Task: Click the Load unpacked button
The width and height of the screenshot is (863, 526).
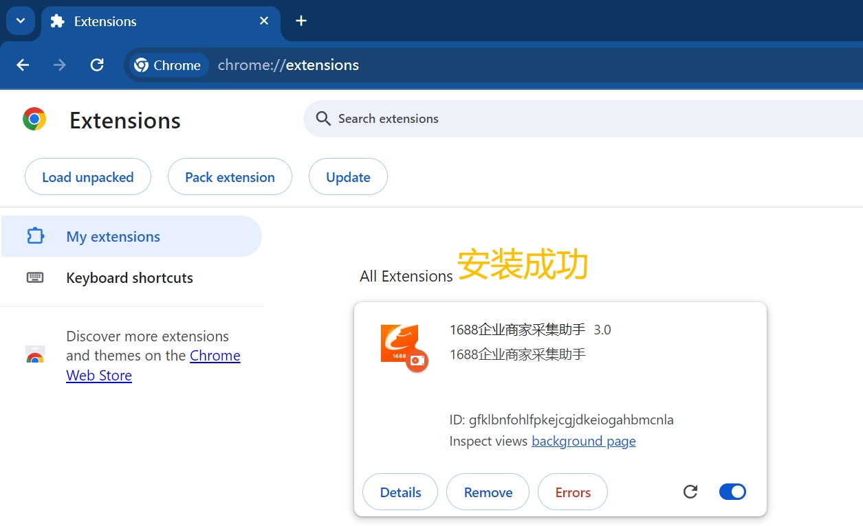Action: [x=88, y=177]
